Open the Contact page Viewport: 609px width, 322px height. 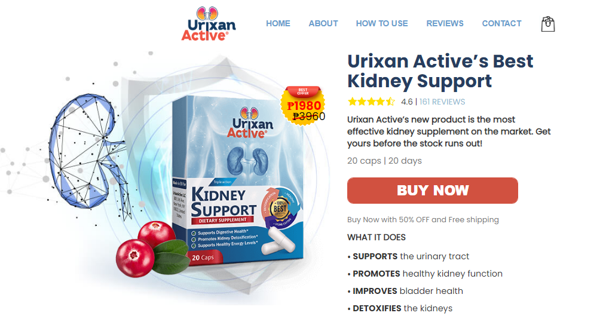tap(501, 23)
